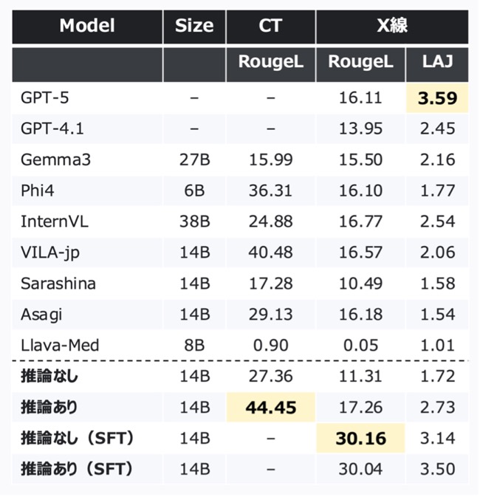Viewport: 480px width, 497px height.
Task: Select the X線 header cell
Action: pyautogui.click(x=392, y=27)
